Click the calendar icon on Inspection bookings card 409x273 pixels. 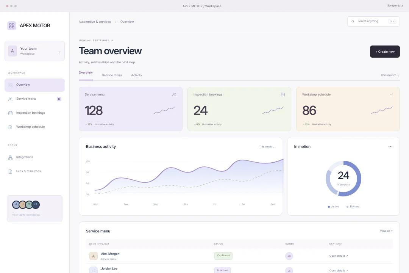283,94
